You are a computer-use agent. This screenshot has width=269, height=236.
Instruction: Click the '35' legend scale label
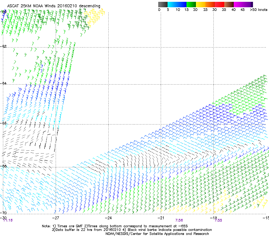pyautogui.click(x=224, y=10)
